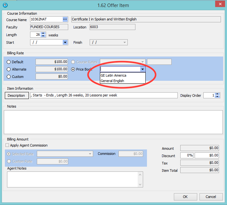Open course lookup ellipsis button
227x205 pixels.
pyautogui.click(x=65, y=19)
